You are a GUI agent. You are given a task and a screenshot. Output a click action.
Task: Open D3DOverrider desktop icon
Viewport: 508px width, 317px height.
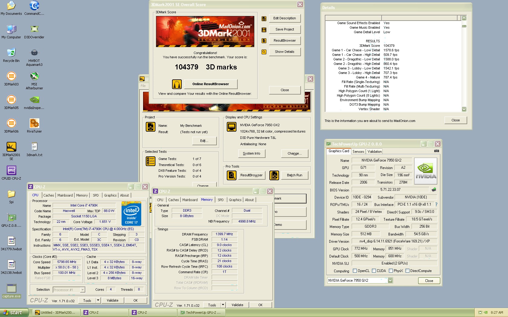click(34, 32)
